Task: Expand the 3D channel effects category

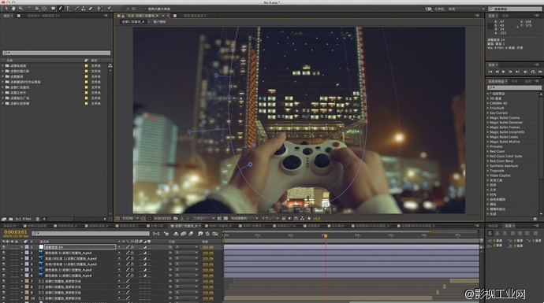Action: pyautogui.click(x=488, y=98)
